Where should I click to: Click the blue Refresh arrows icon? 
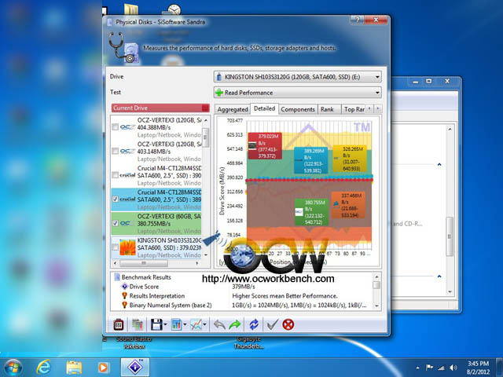tap(254, 324)
